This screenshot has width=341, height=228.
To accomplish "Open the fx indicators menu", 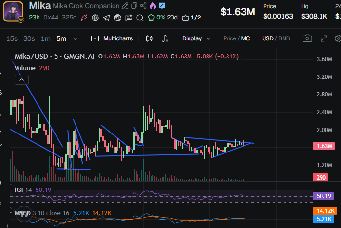I will click(x=165, y=38).
